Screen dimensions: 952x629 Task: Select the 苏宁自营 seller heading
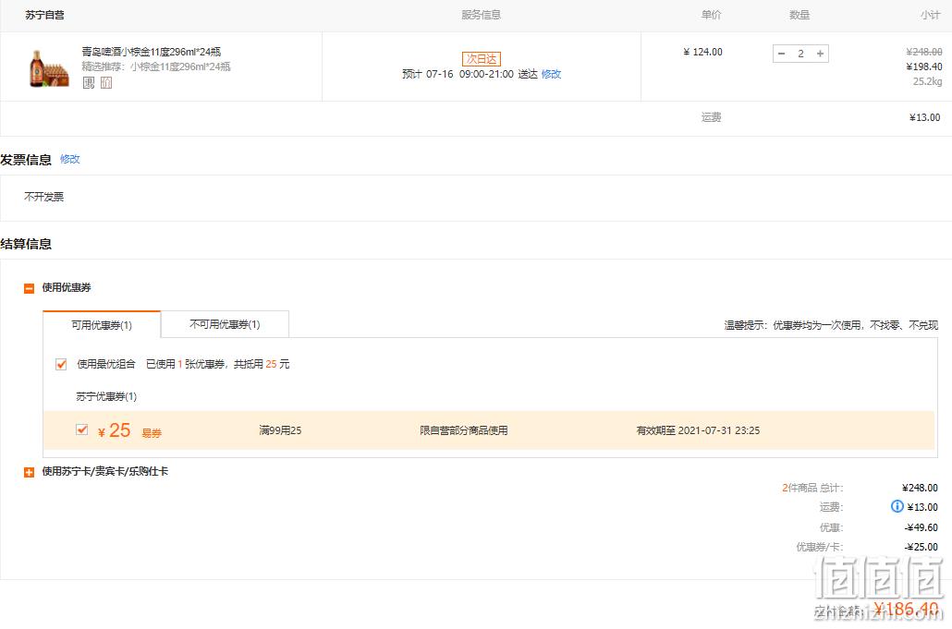tap(45, 15)
